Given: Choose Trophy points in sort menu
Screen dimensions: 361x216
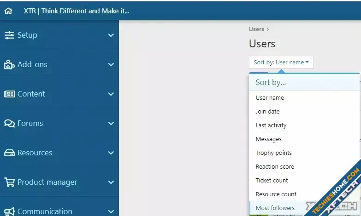Looking at the screenshot, I should (x=273, y=153).
